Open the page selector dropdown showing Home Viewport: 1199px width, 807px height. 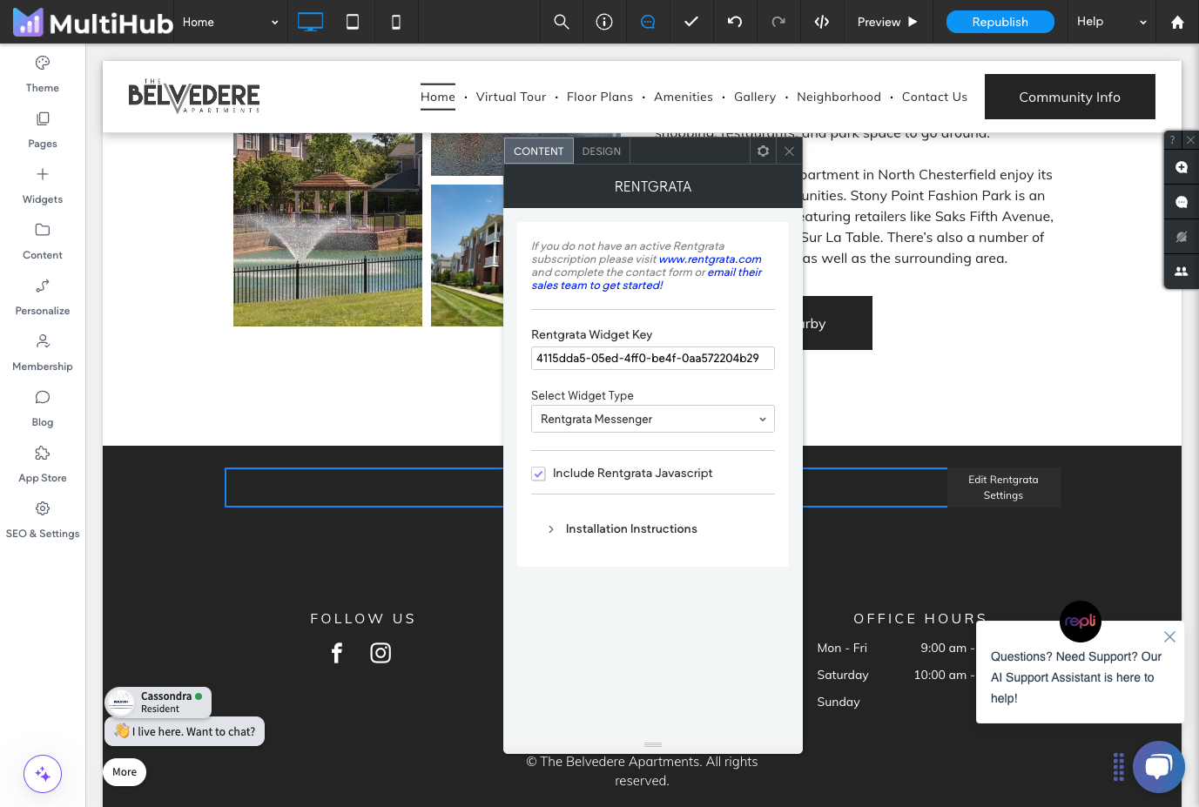231,22
